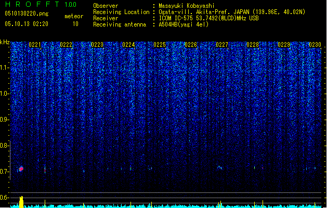Click the ICOM IC-575 receiver text
Image resolution: width=327 pixels, height=208 pixels.
point(208,18)
